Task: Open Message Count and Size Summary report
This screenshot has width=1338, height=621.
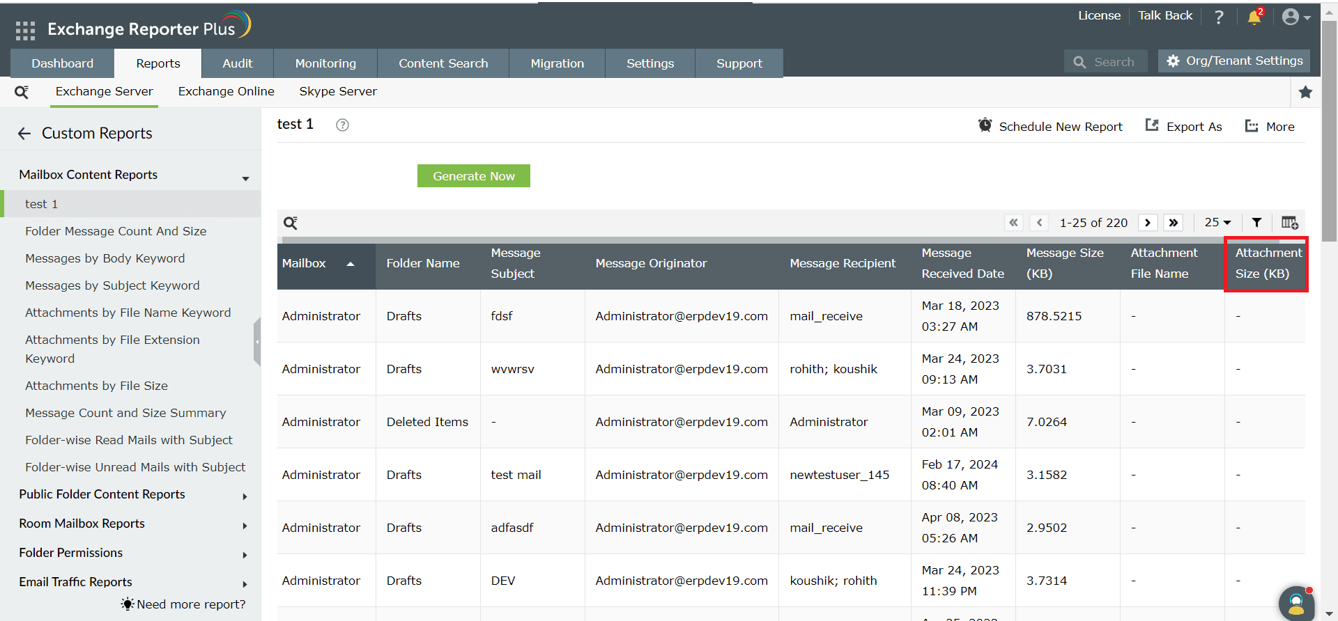Action: 125,413
